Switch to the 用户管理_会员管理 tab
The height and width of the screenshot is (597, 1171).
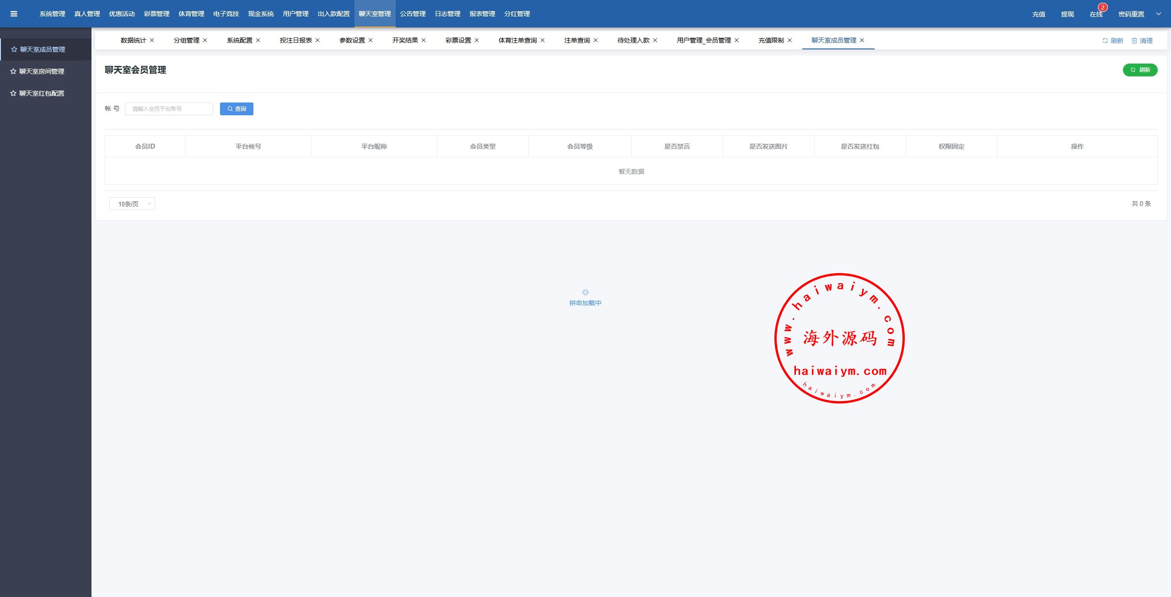tap(704, 40)
